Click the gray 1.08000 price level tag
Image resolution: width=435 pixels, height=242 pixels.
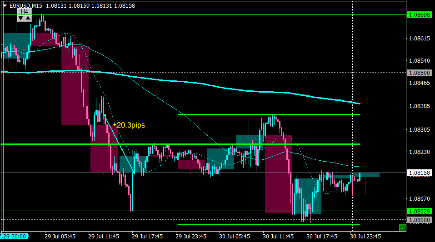click(419, 220)
